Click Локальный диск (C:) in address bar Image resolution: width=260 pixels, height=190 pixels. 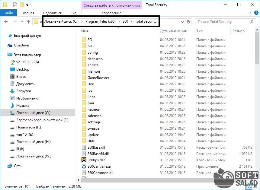(61, 21)
